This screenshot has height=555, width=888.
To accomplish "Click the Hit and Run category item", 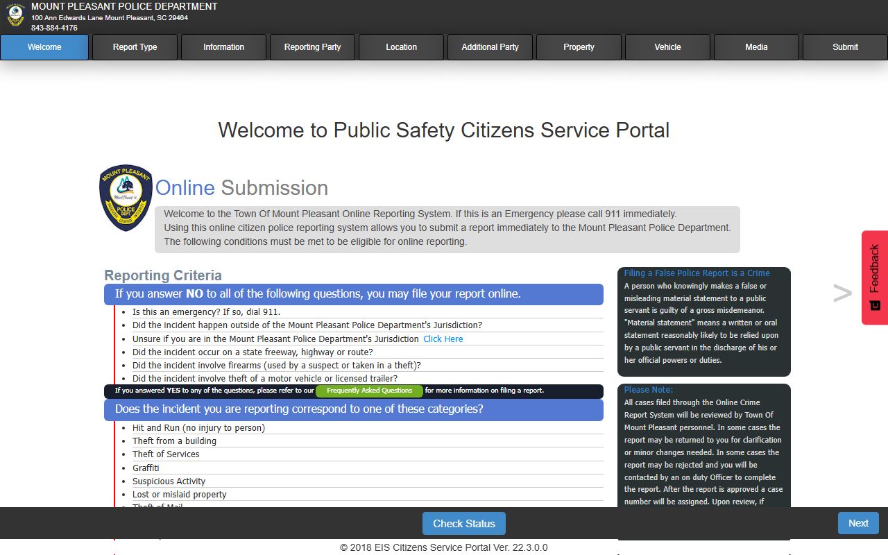I will [x=198, y=428].
